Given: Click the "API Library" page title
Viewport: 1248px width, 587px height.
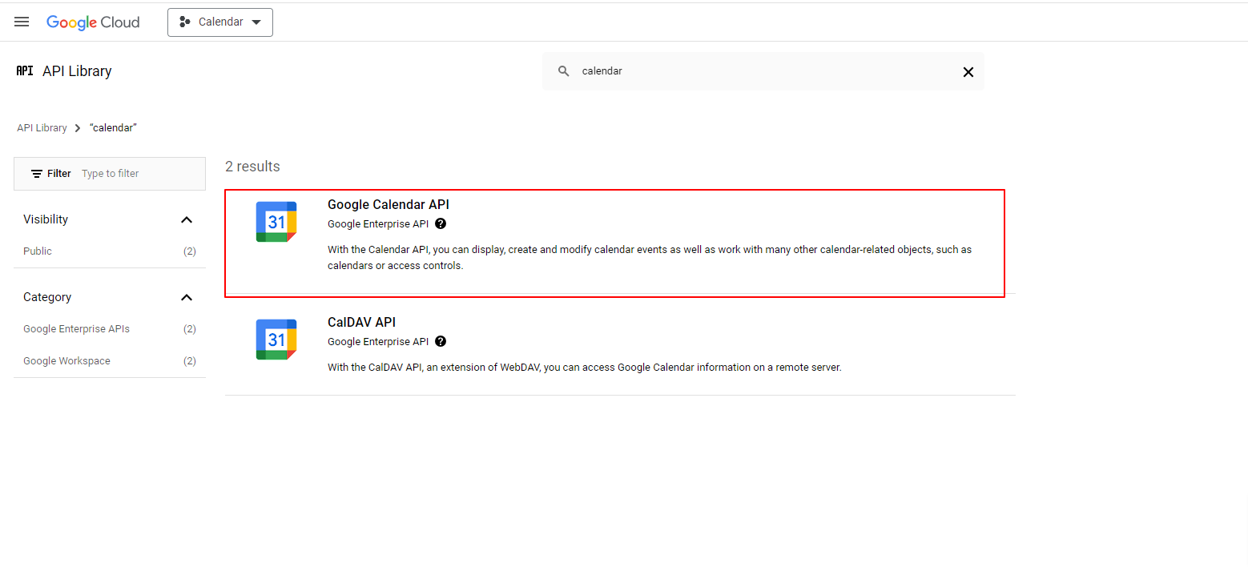Looking at the screenshot, I should [x=77, y=71].
